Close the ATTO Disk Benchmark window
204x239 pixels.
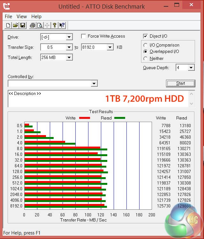[191, 5]
